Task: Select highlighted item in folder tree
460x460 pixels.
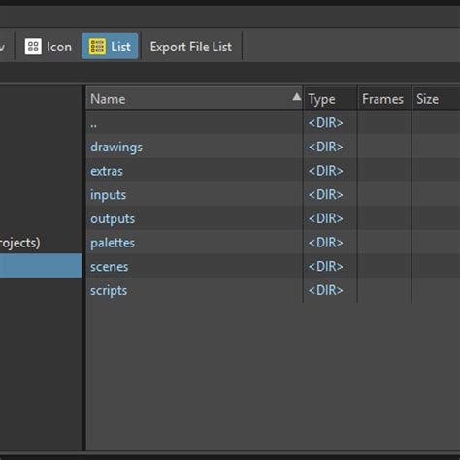Action: point(41,266)
